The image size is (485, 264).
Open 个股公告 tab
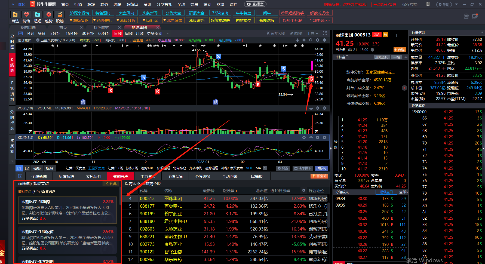click(175, 176)
